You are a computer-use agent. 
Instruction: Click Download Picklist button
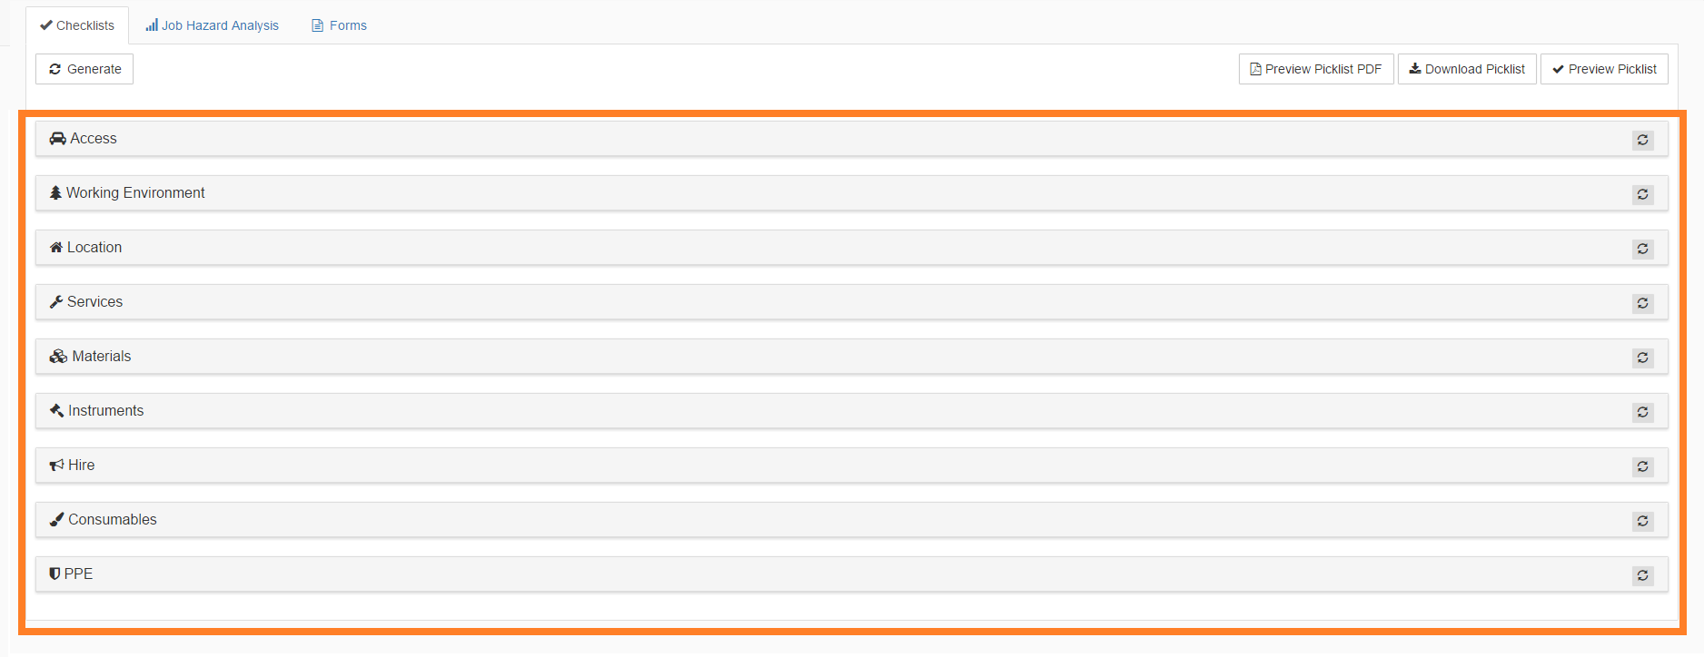(1467, 69)
